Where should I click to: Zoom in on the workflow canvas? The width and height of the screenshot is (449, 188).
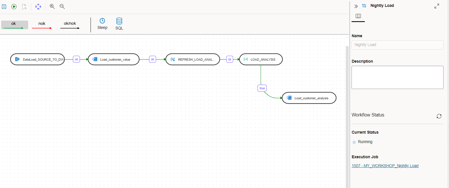tap(52, 6)
